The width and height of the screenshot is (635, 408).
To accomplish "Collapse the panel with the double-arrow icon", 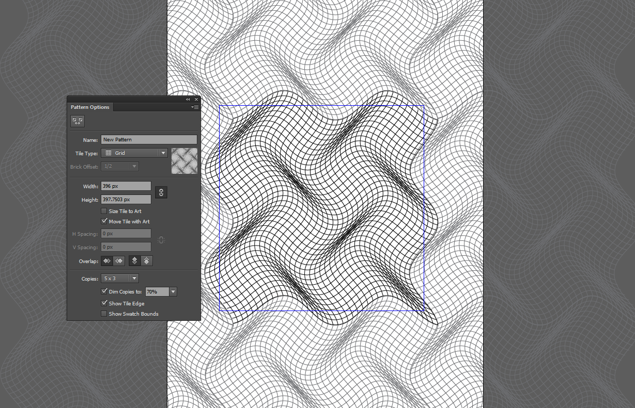I will click(188, 99).
